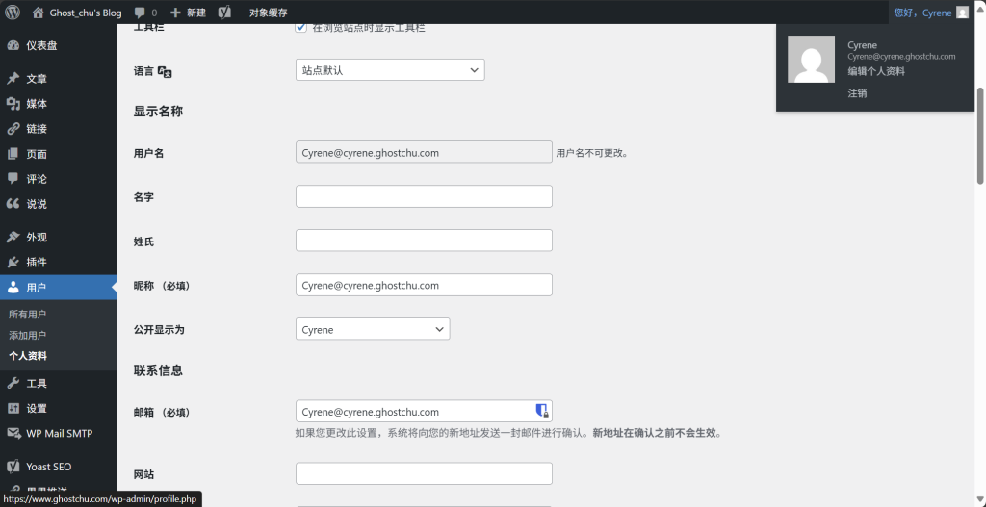The image size is (986, 507).
Task: Click the 昵称 input field
Action: click(424, 285)
